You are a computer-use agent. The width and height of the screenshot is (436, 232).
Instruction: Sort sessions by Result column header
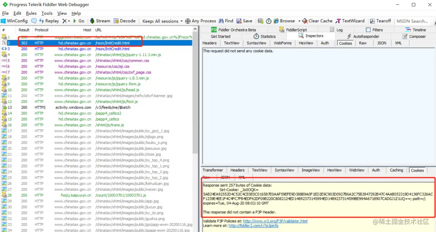pos(24,30)
